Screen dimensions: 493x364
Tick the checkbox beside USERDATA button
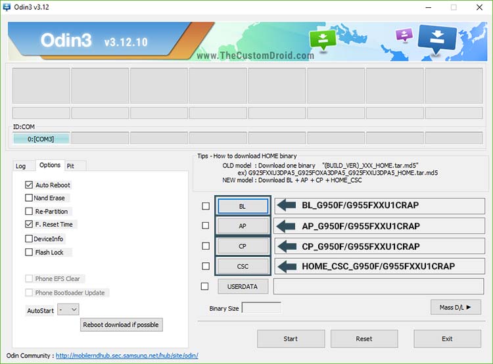[x=204, y=286]
